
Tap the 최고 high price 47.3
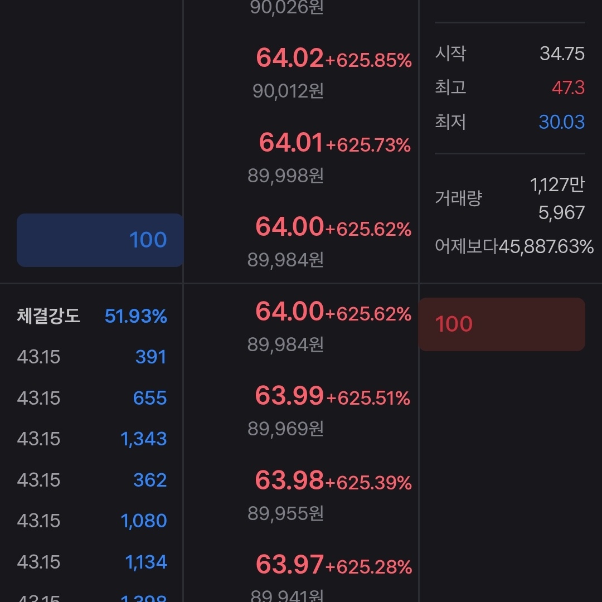(568, 88)
